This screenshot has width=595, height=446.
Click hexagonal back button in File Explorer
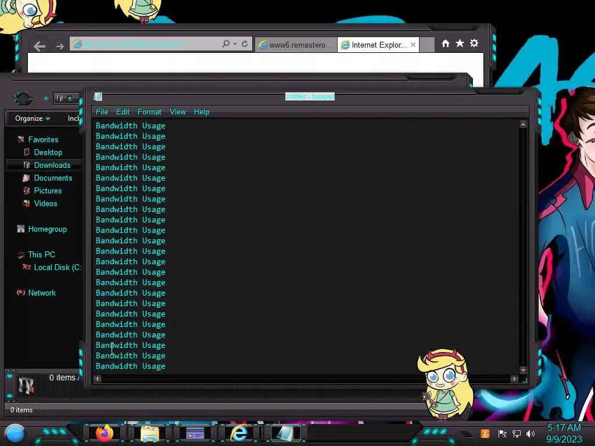[x=23, y=99]
